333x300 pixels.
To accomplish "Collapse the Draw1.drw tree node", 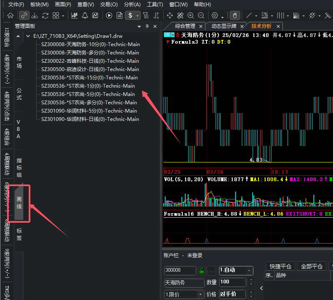I will click(x=28, y=36).
